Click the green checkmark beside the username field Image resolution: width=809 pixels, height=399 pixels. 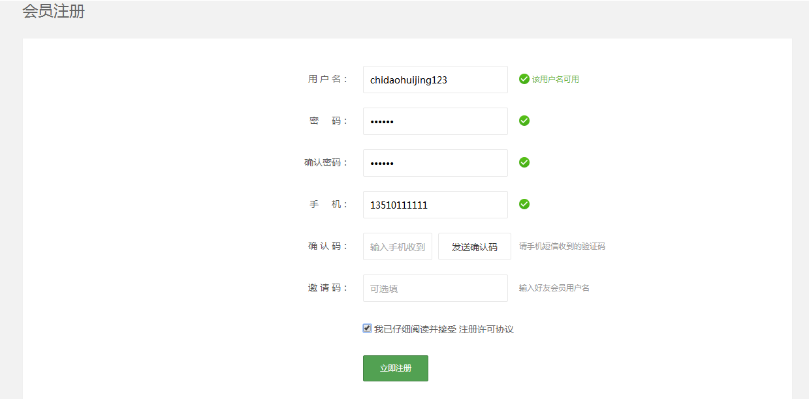(x=524, y=79)
